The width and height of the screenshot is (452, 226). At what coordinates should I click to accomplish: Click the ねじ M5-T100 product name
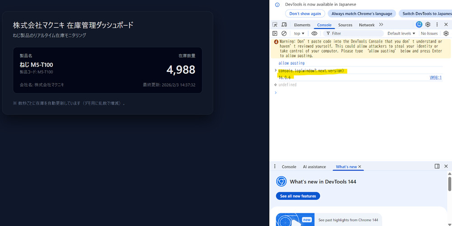point(36,65)
